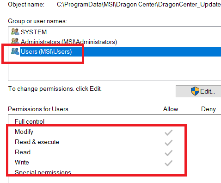Image resolution: width=221 pixels, height=183 pixels.
Task: Click the Read Allow checkmark
Action: pyautogui.click(x=168, y=153)
